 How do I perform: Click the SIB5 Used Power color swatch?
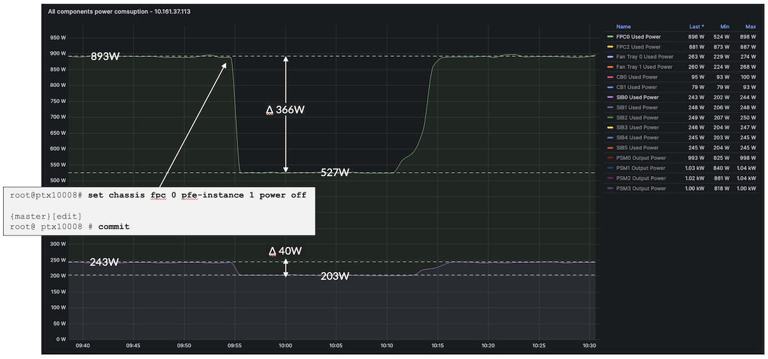click(x=609, y=148)
